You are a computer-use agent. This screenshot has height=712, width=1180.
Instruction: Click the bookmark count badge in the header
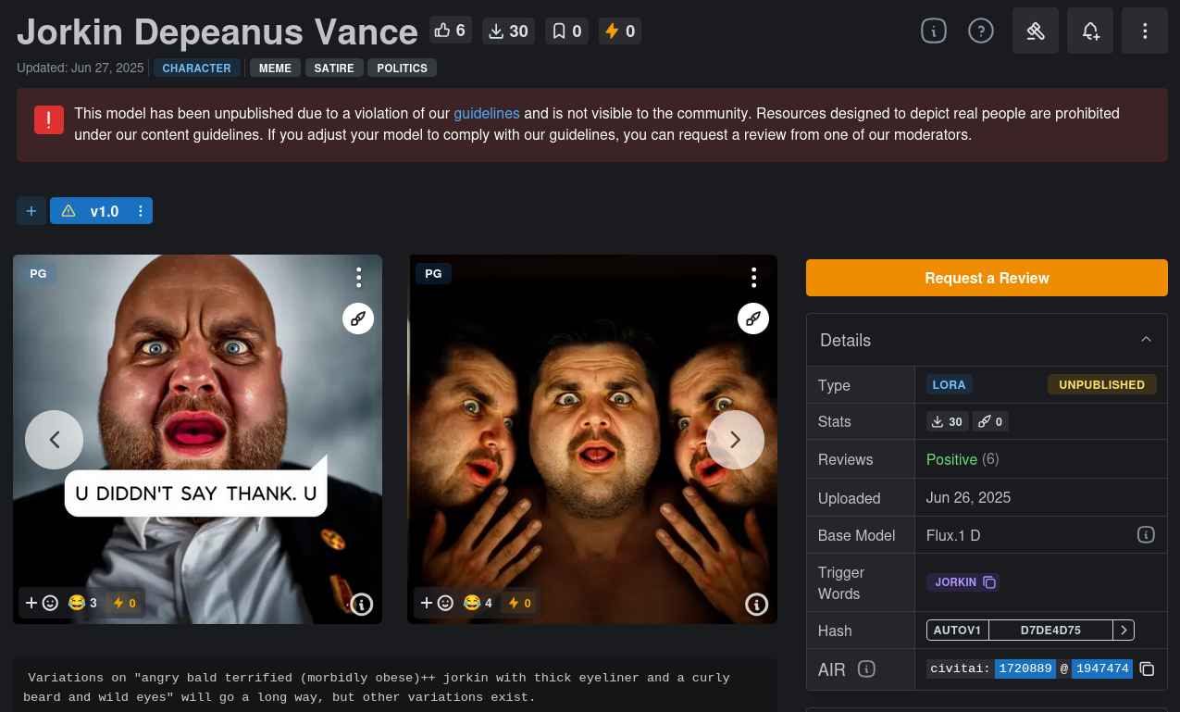[566, 31]
